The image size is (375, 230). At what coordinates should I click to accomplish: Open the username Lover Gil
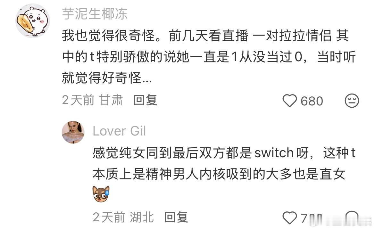pos(119,131)
